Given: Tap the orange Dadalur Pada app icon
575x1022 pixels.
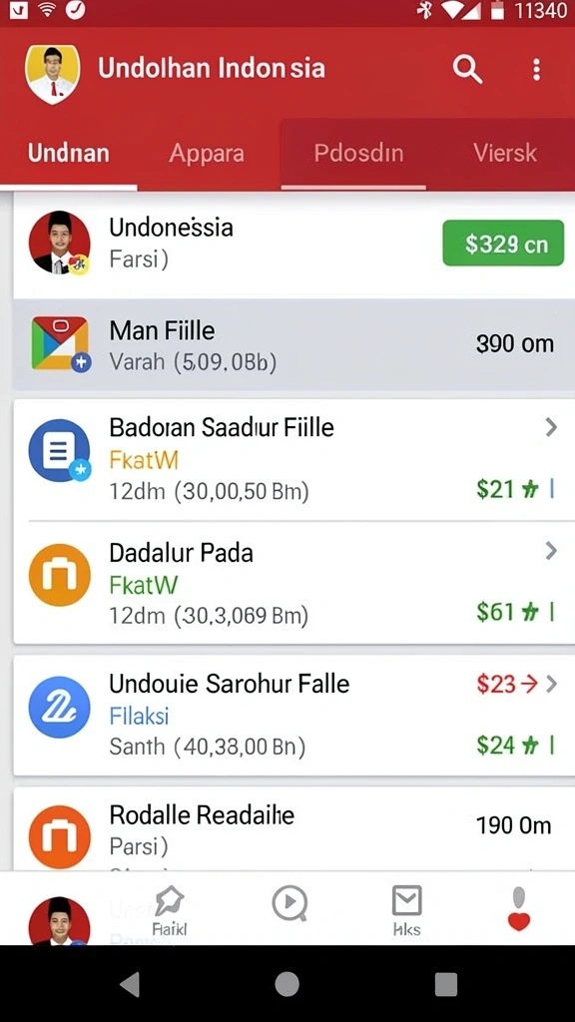Looking at the screenshot, I should tap(59, 576).
